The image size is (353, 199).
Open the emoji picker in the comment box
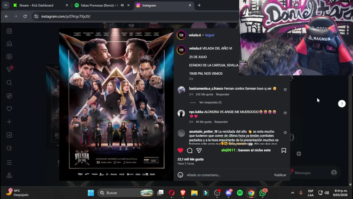tap(180, 175)
